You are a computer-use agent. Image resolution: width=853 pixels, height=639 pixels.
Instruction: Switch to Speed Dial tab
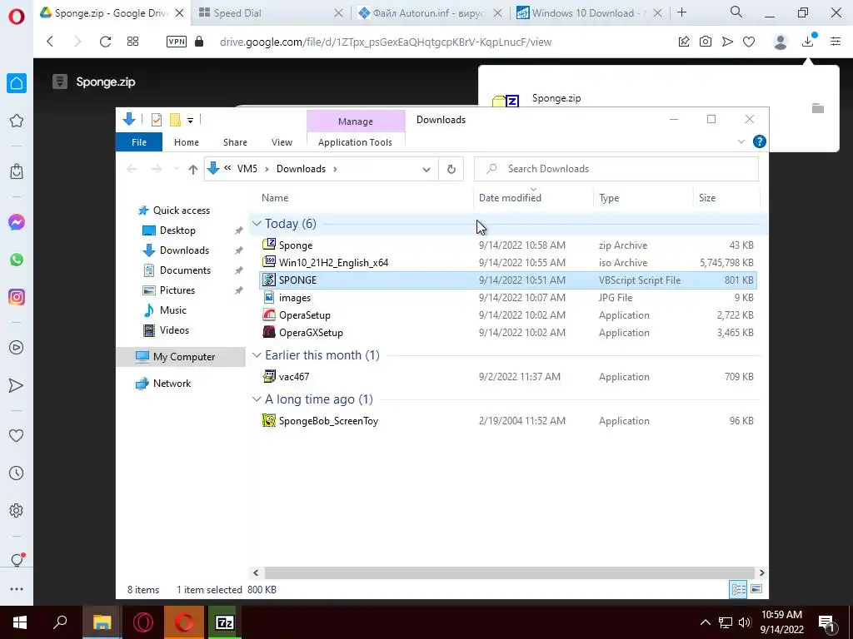pyautogui.click(x=271, y=13)
